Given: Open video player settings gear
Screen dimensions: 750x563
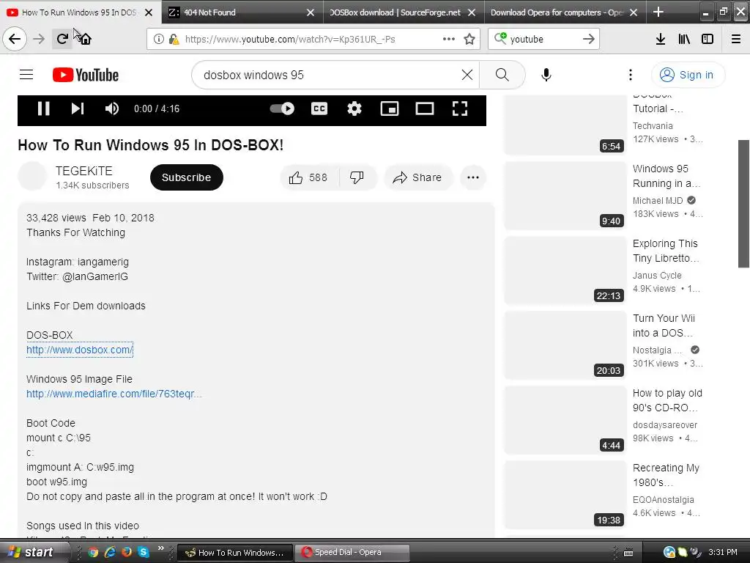Looking at the screenshot, I should 354,108.
